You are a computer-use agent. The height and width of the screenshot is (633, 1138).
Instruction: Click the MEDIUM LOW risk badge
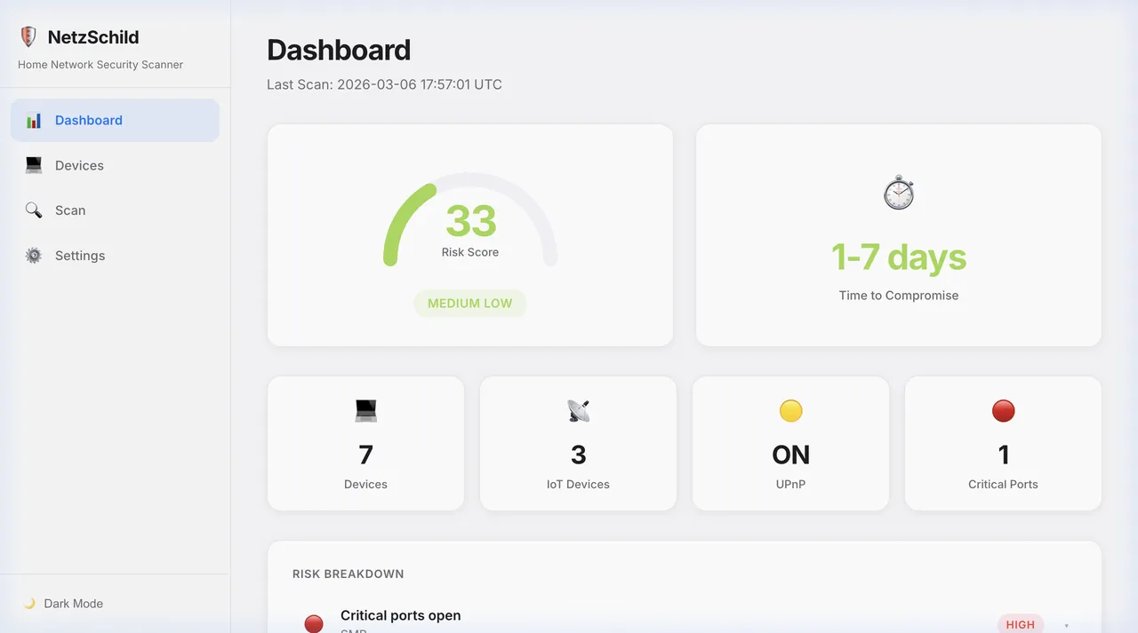coord(469,303)
